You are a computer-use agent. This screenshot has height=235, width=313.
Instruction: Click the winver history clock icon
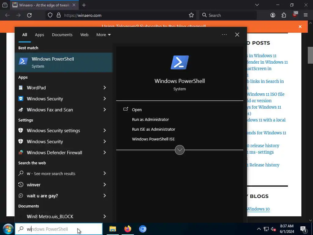21,185
